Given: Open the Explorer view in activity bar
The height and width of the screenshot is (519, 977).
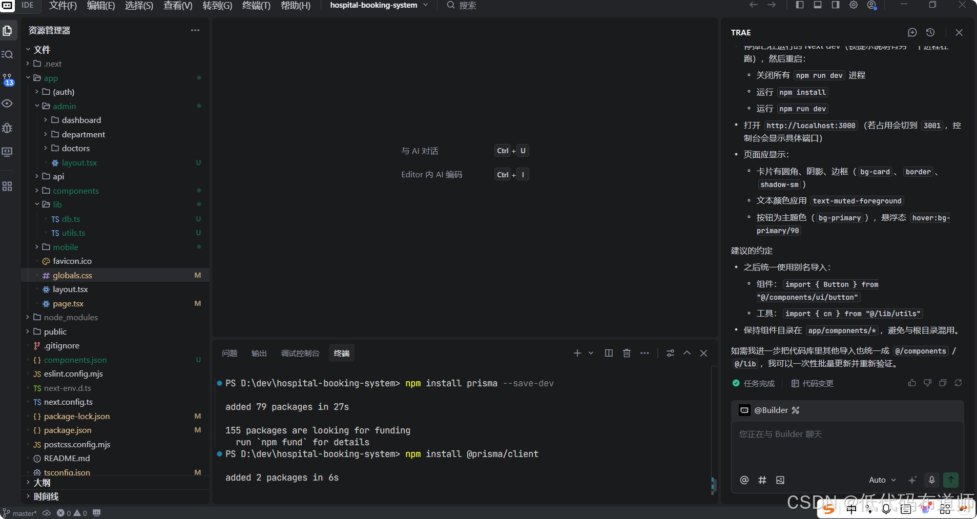Looking at the screenshot, I should (8, 30).
